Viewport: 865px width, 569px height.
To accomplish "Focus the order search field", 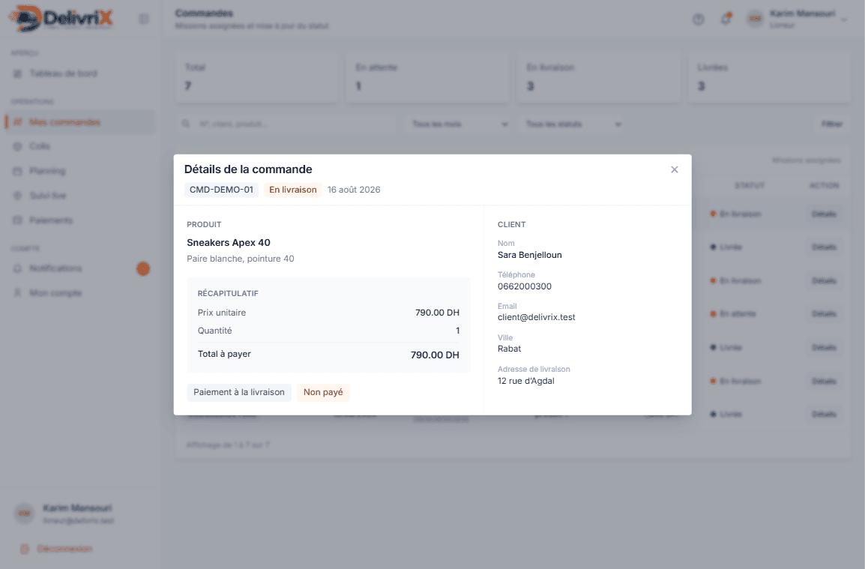I will point(287,124).
